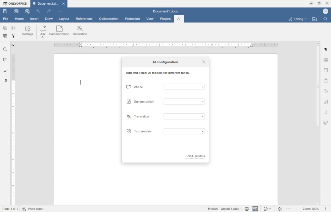Open the document language dropdown
The width and height of the screenshot is (331, 212).
click(x=225, y=209)
